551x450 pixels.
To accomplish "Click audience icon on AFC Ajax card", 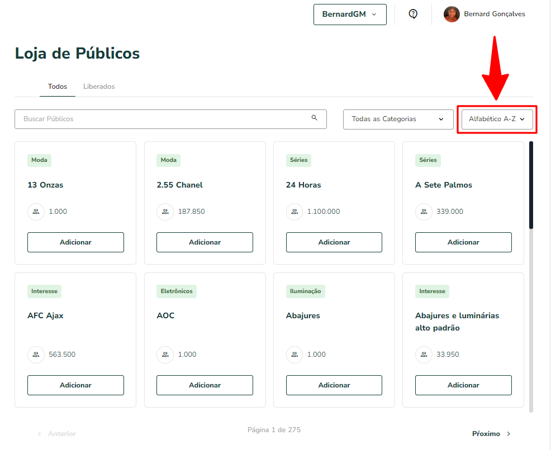I will [36, 355].
